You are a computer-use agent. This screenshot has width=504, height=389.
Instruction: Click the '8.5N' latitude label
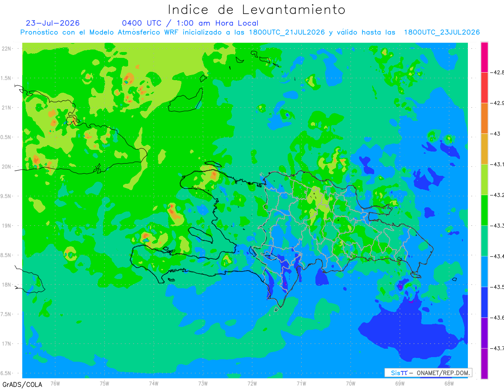[6, 256]
